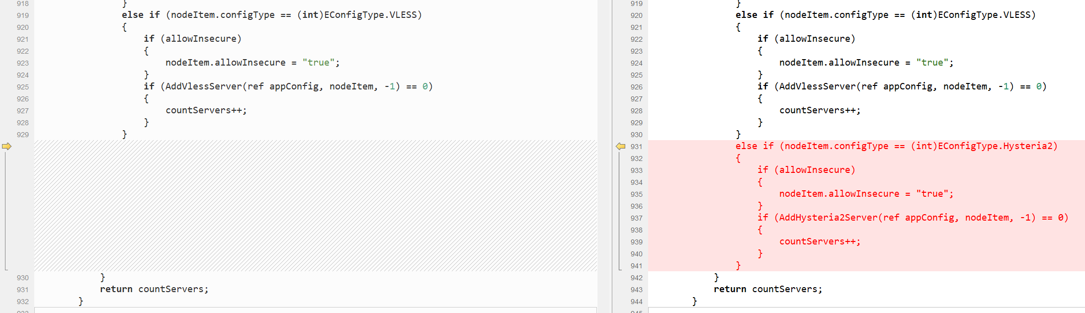Click the AddVlessServer line in the right pane

click(x=902, y=86)
